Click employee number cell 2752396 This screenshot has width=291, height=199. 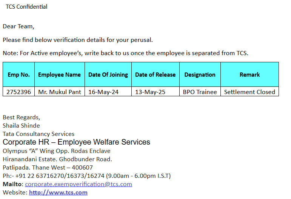tap(19, 92)
